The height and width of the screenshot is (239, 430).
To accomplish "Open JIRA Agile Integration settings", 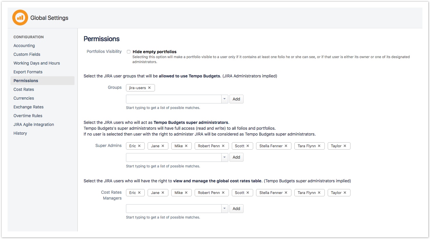I will pyautogui.click(x=34, y=124).
